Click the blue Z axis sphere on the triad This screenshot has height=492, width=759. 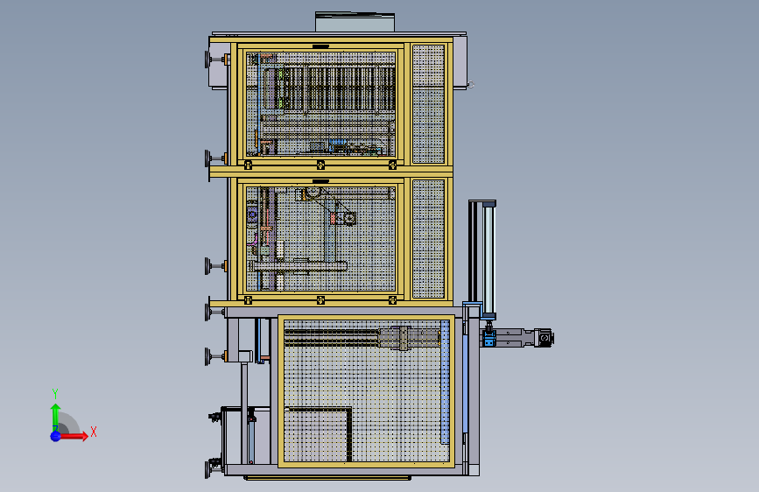[55, 436]
